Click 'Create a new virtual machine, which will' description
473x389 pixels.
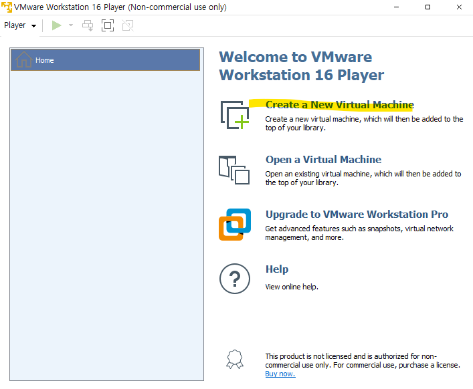364,123
